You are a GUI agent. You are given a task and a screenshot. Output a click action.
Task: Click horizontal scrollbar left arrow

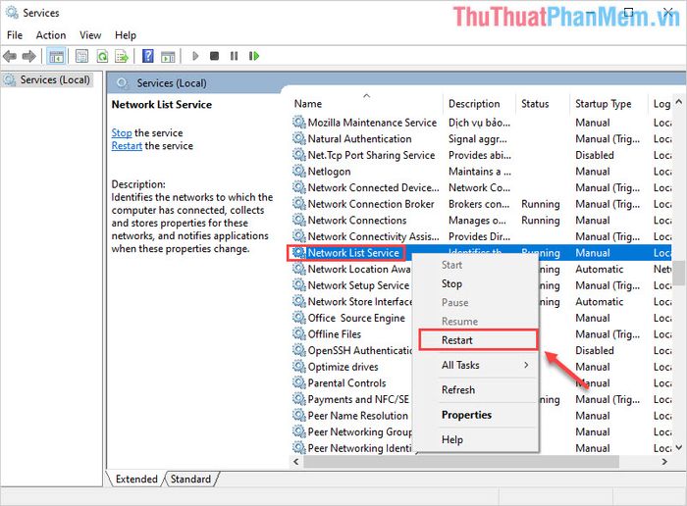coord(296,461)
